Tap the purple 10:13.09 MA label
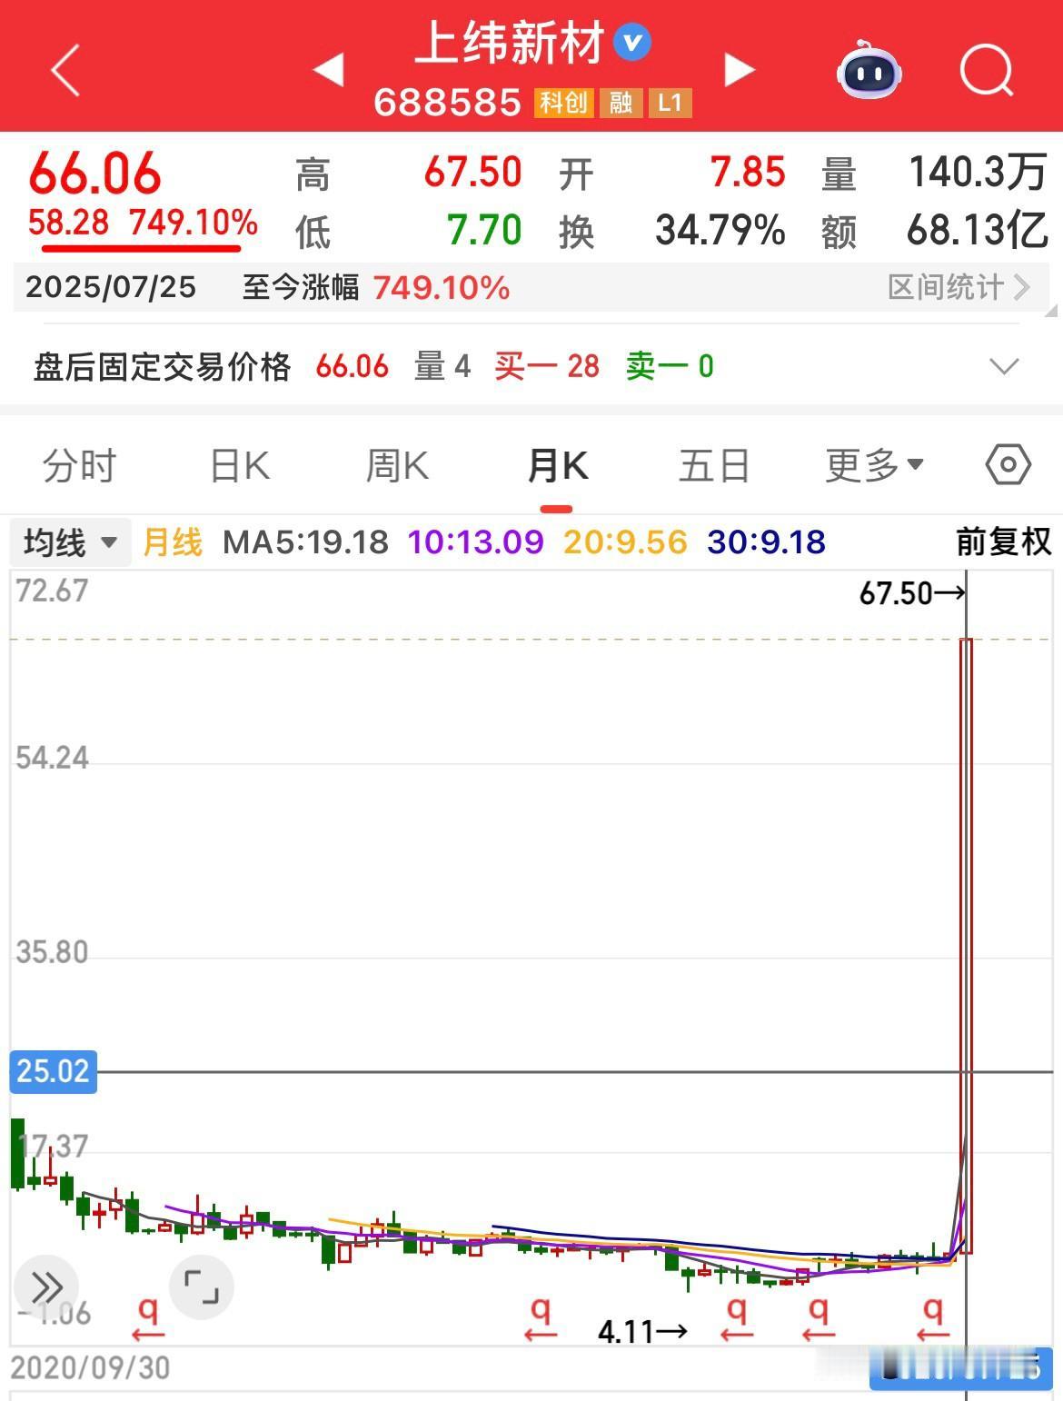This screenshot has height=1401, width=1063. [475, 542]
